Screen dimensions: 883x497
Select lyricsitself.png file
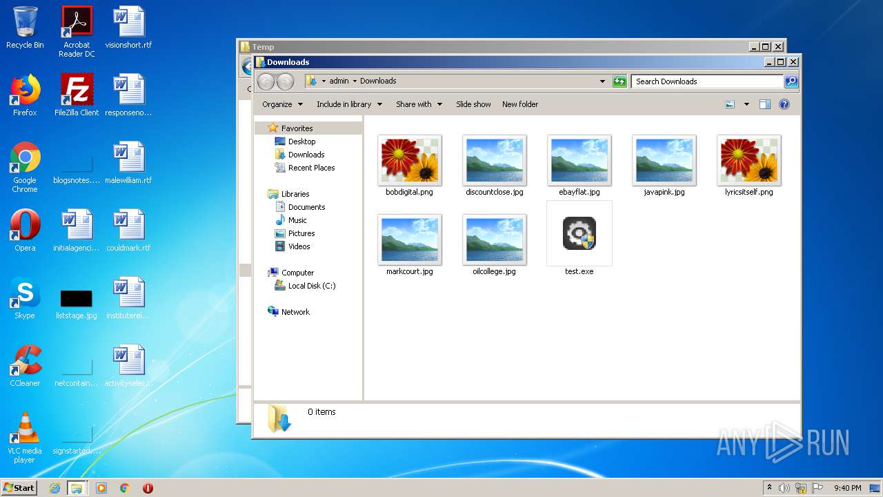[x=749, y=165]
